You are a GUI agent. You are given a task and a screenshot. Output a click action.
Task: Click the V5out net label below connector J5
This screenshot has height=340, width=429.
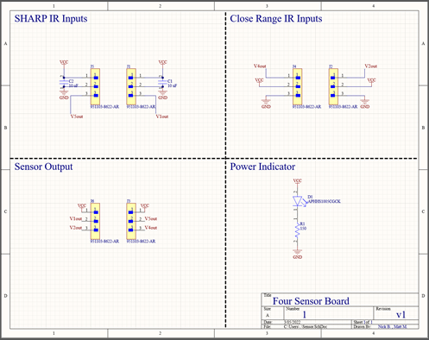(x=77, y=116)
